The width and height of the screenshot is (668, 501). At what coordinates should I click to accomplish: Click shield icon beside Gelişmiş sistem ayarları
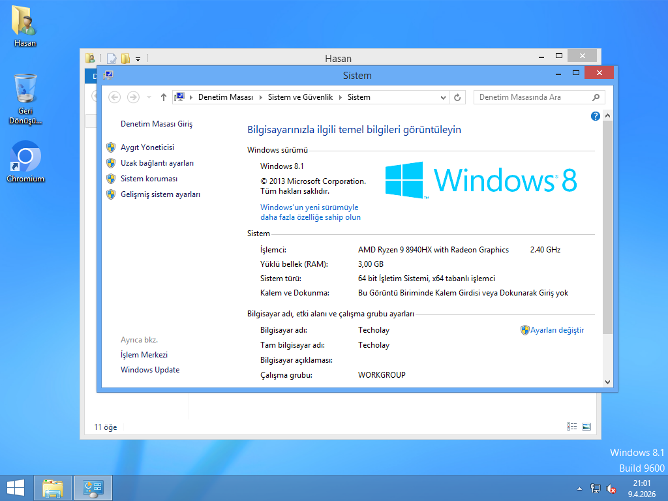(x=111, y=194)
